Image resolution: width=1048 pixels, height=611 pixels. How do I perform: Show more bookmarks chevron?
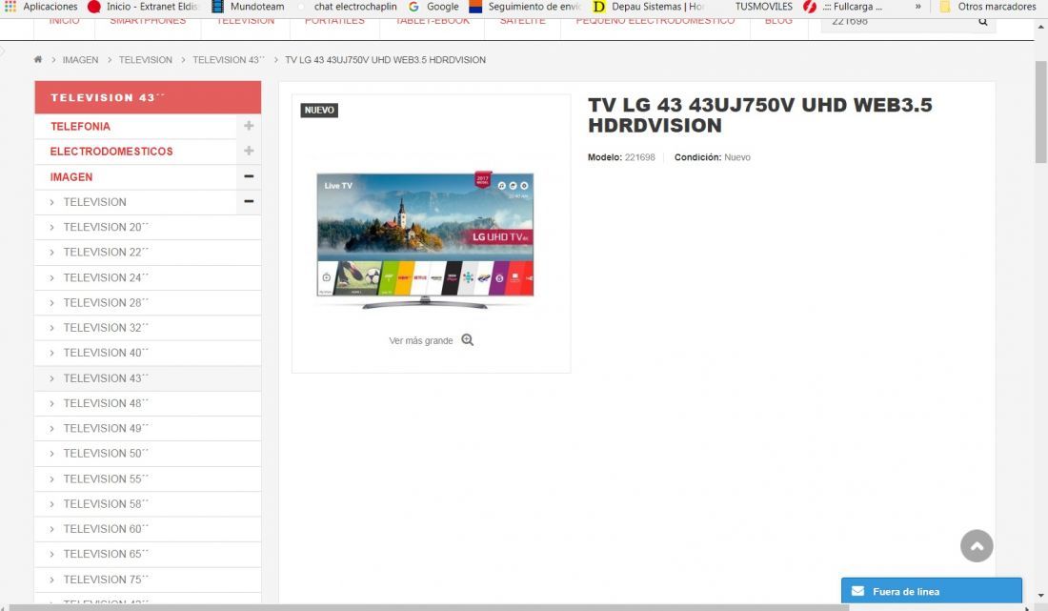917,7
